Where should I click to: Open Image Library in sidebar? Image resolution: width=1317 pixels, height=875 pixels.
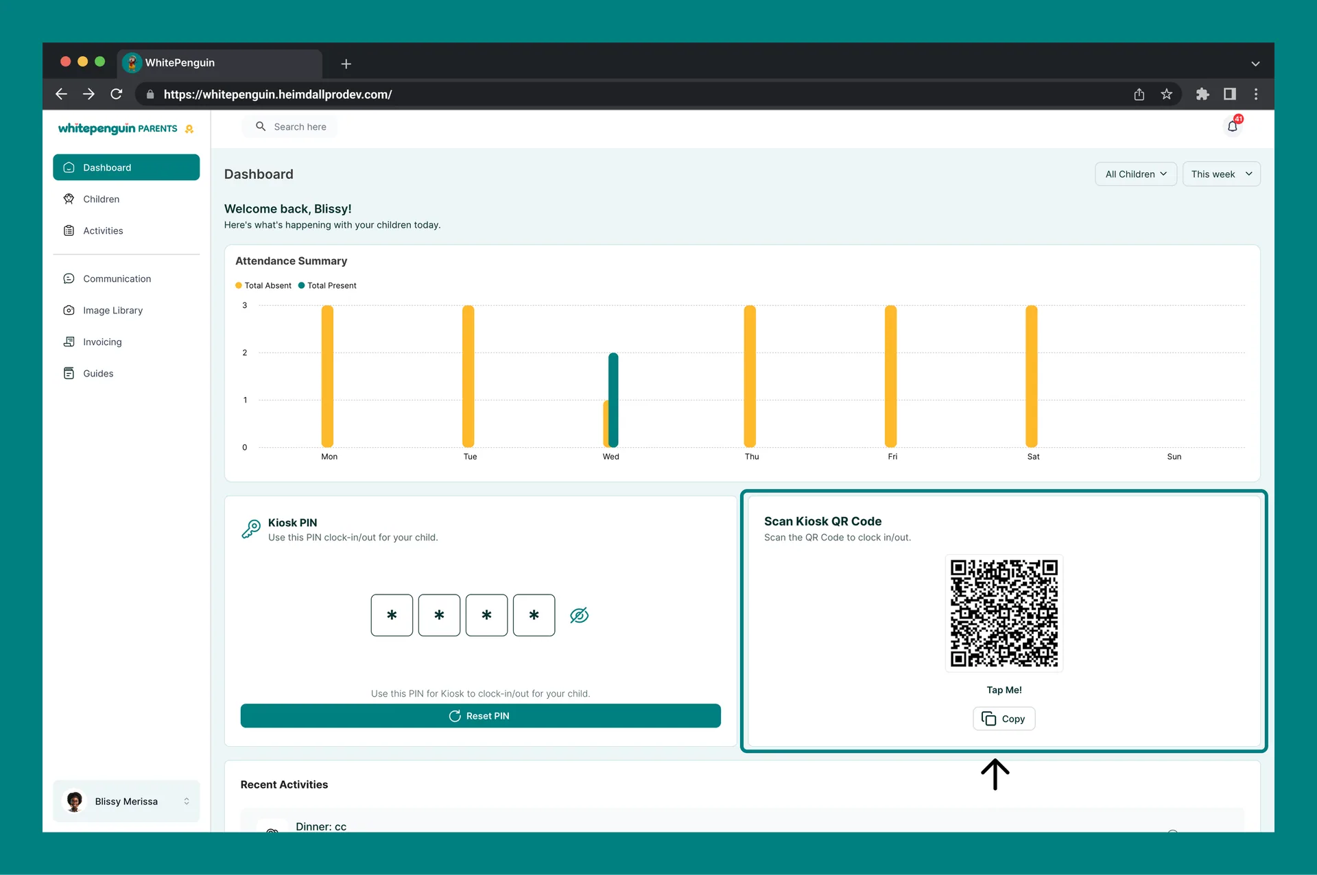click(x=126, y=310)
